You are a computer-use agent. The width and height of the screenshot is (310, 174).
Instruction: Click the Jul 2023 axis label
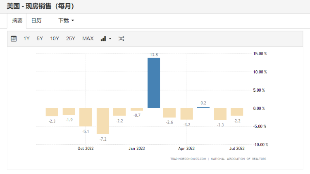[237, 148]
